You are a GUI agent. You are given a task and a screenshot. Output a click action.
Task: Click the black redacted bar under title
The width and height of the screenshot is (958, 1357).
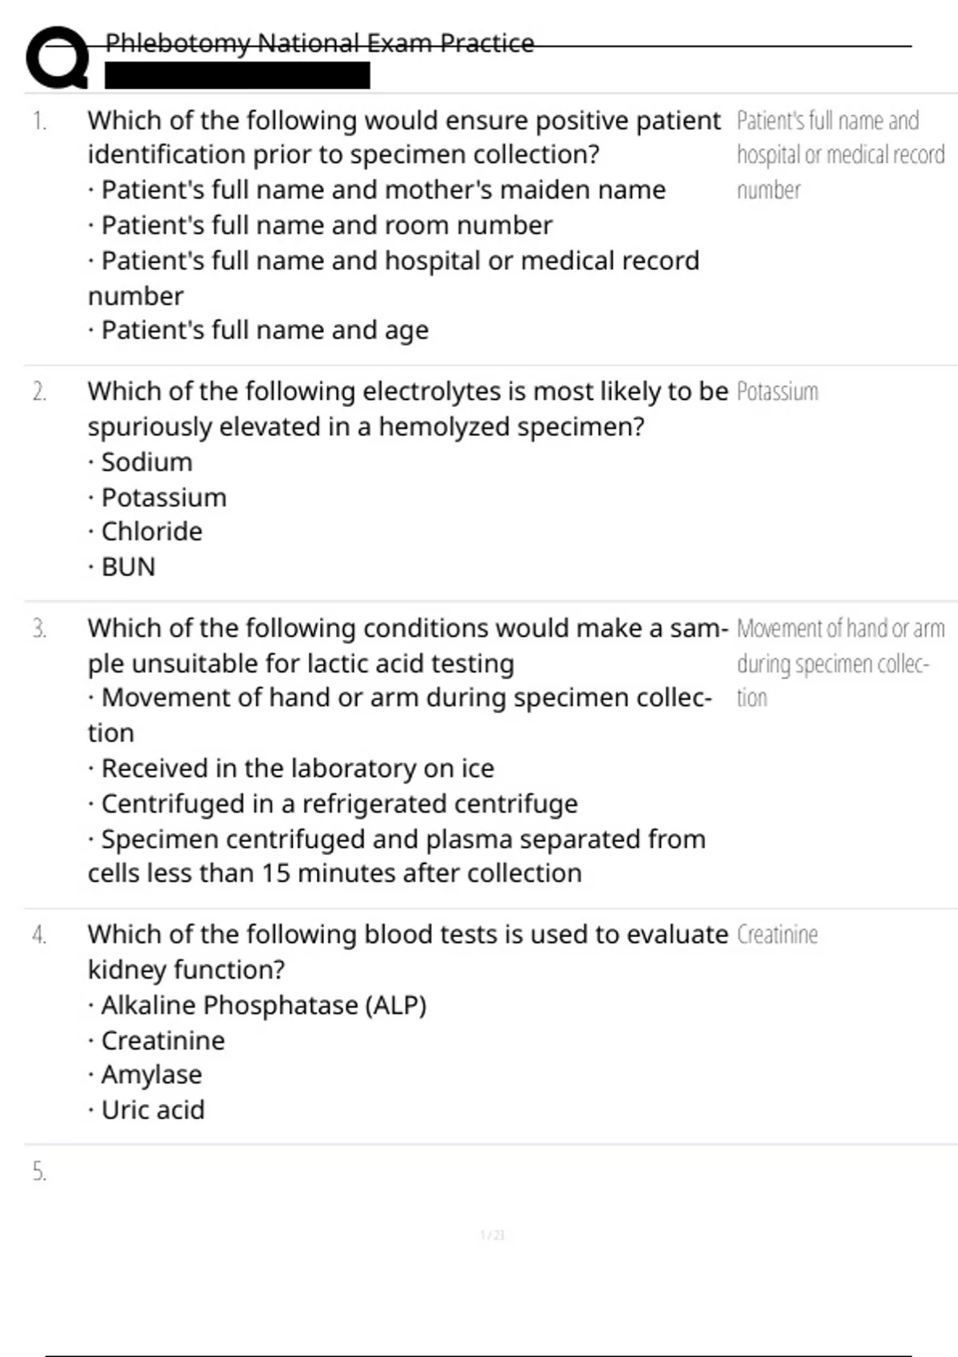tap(237, 76)
